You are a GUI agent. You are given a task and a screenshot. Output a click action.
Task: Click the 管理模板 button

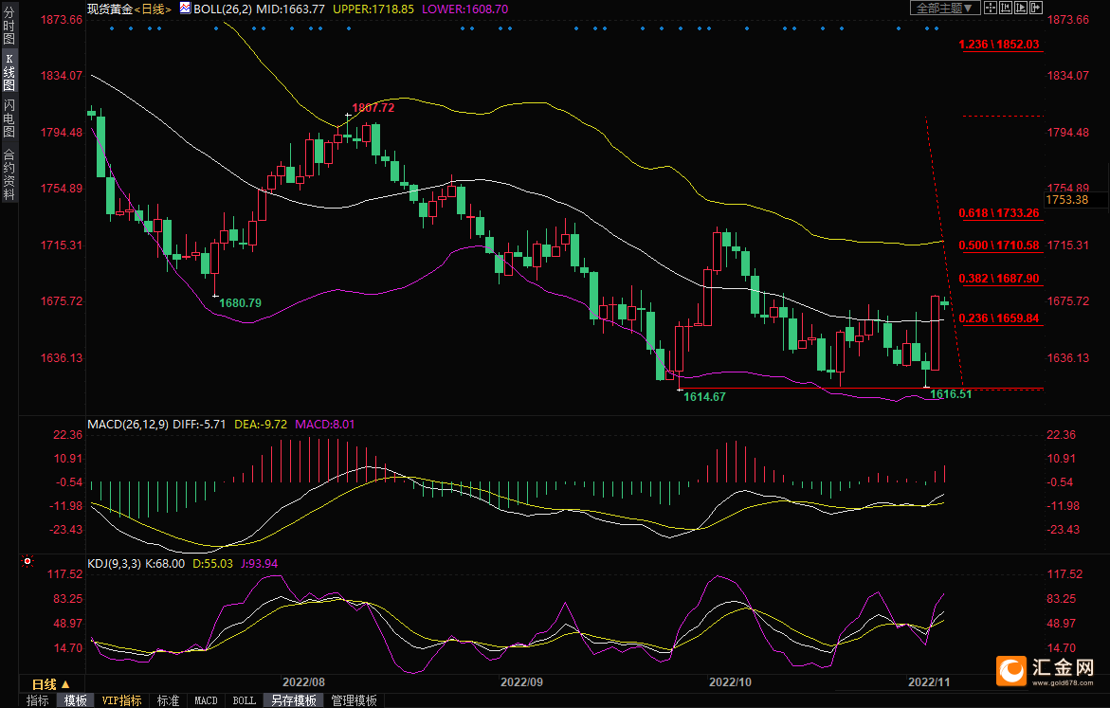pos(354,700)
